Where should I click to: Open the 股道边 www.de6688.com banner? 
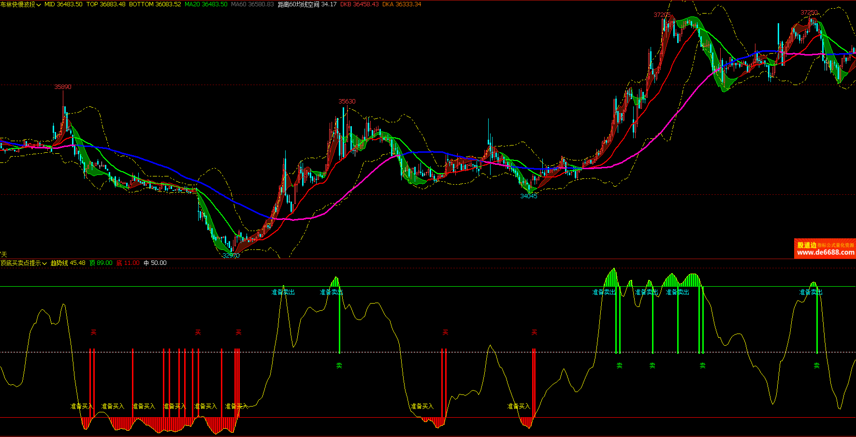coord(825,248)
